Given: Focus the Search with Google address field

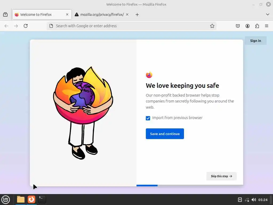Looking at the screenshot, I should click(x=132, y=26).
